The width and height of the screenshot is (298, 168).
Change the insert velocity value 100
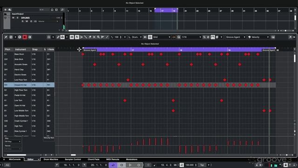coord(116,37)
